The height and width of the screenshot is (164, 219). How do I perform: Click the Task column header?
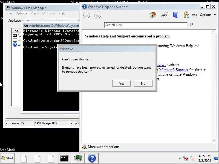pos(16,31)
